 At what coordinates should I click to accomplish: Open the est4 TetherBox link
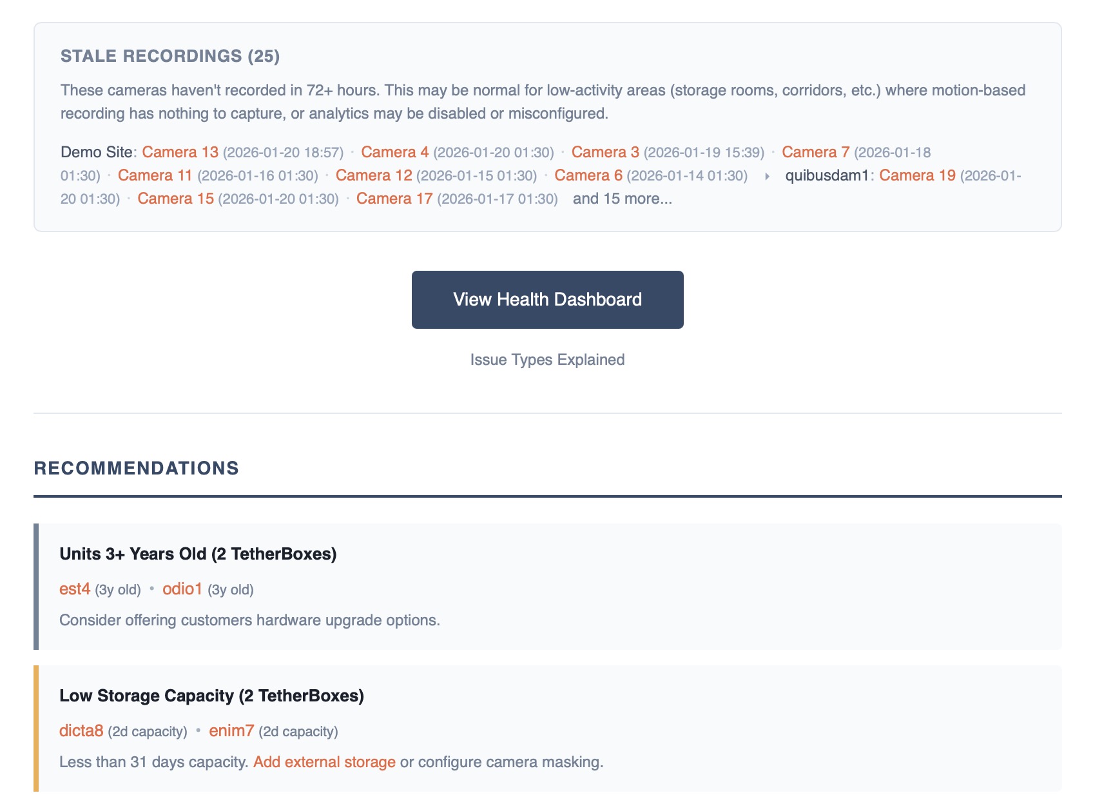coord(75,589)
